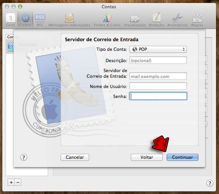Open the Redação preferences pane
Image resolution: width=219 pixels, height=194 pixels.
click(x=156, y=20)
